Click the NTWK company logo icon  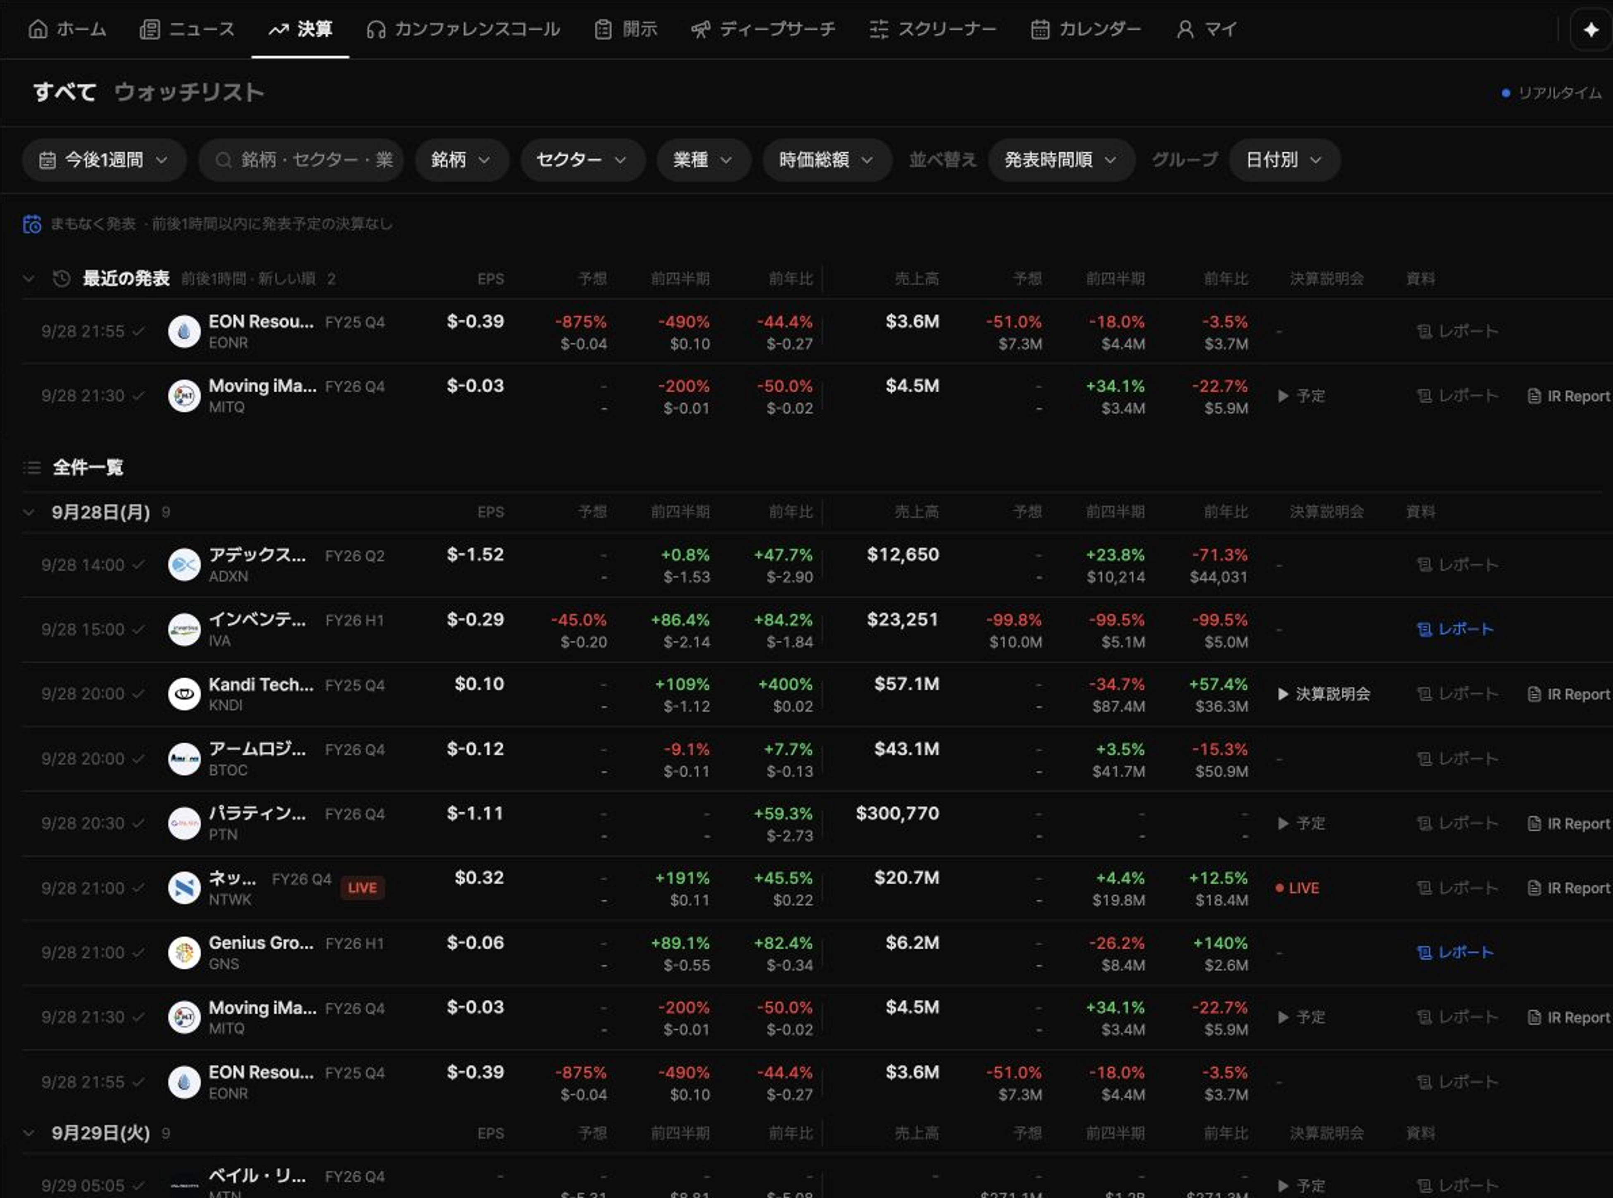(184, 888)
